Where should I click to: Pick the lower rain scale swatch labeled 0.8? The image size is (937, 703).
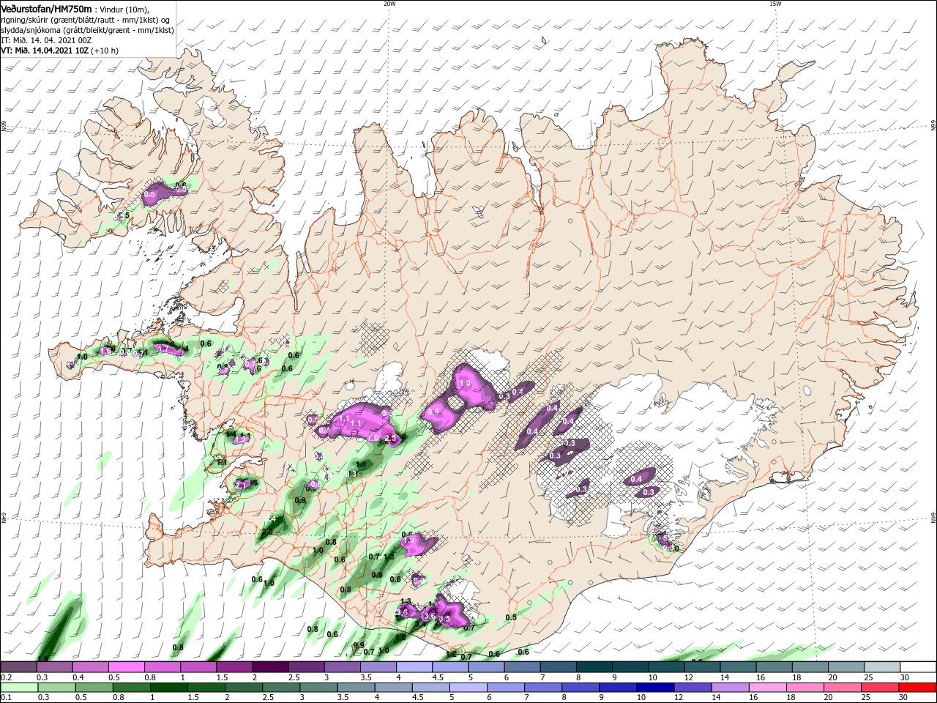point(131,688)
